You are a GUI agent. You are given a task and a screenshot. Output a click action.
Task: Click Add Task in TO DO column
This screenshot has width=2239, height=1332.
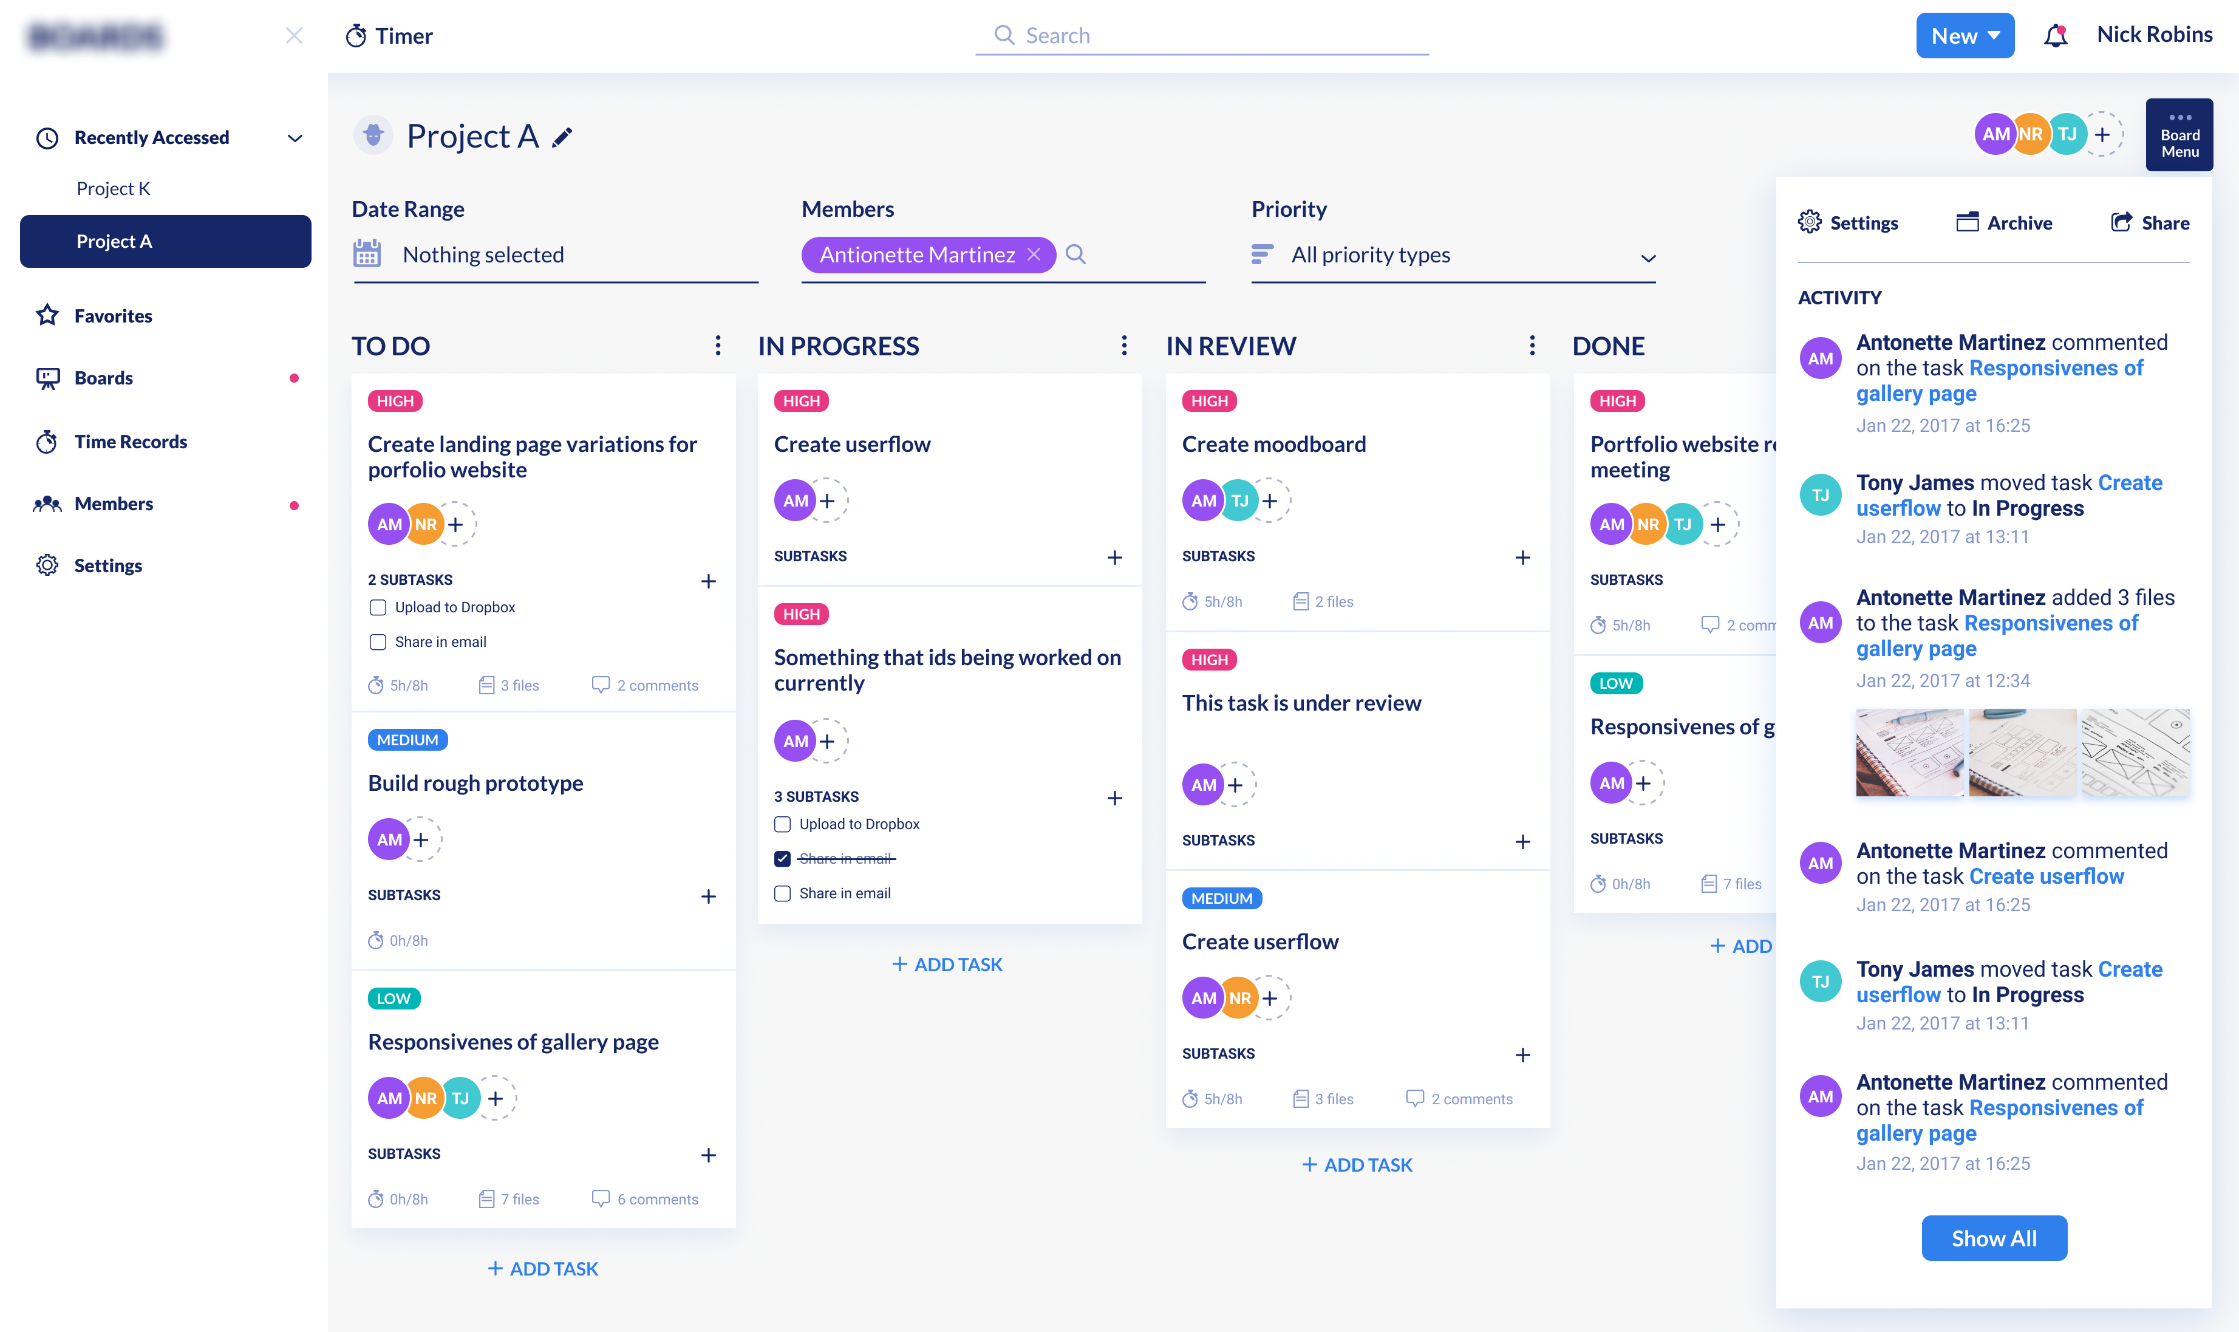[x=544, y=1267]
